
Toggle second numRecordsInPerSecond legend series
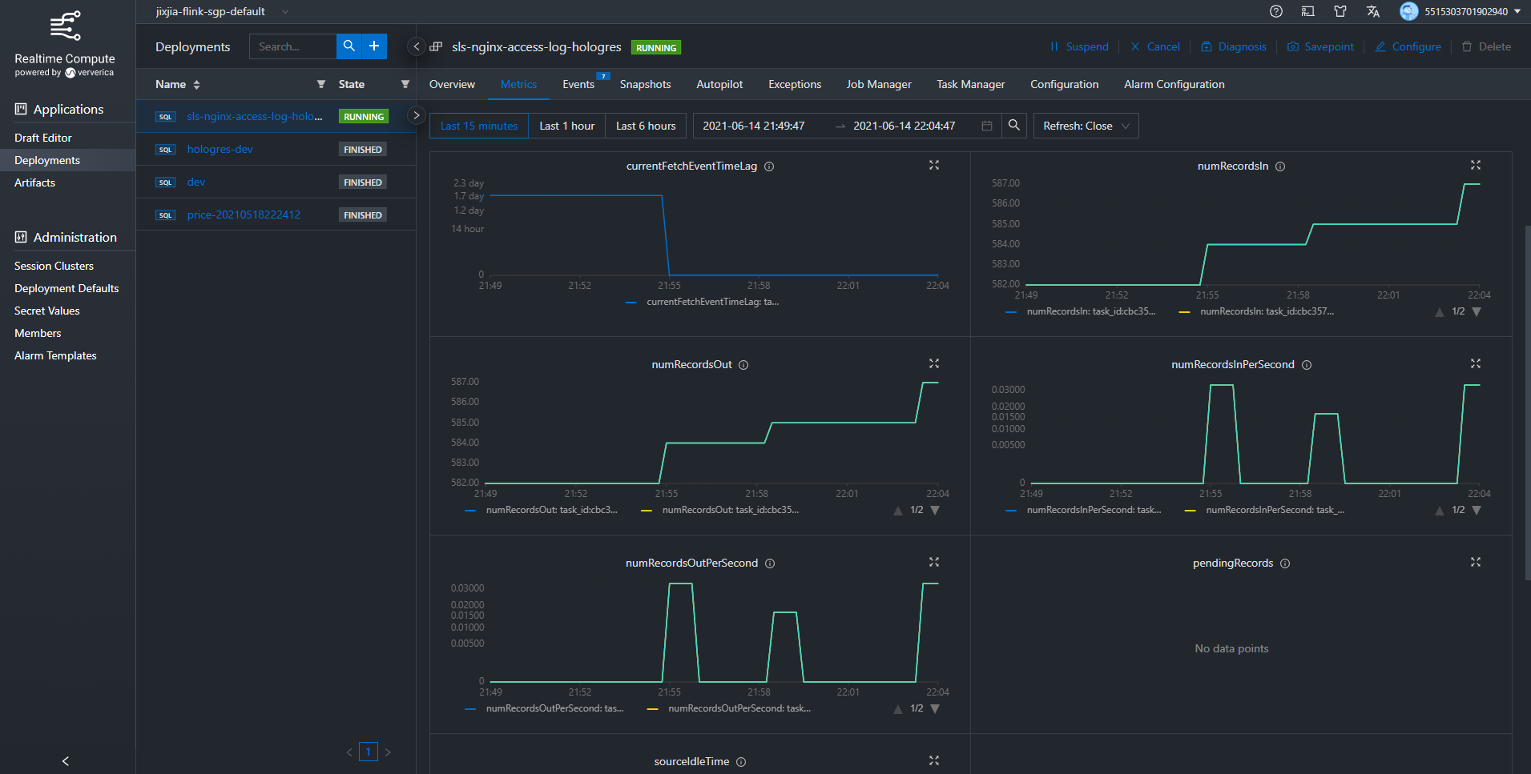pyautogui.click(x=1265, y=510)
